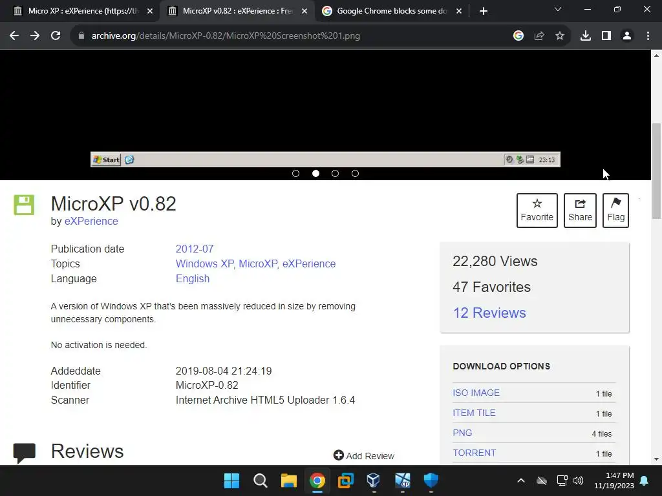Select second carousel dot
The image size is (662, 496).
(x=315, y=173)
